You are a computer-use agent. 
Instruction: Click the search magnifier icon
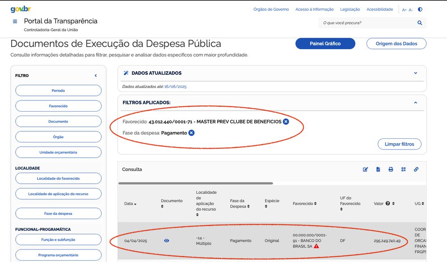420,23
